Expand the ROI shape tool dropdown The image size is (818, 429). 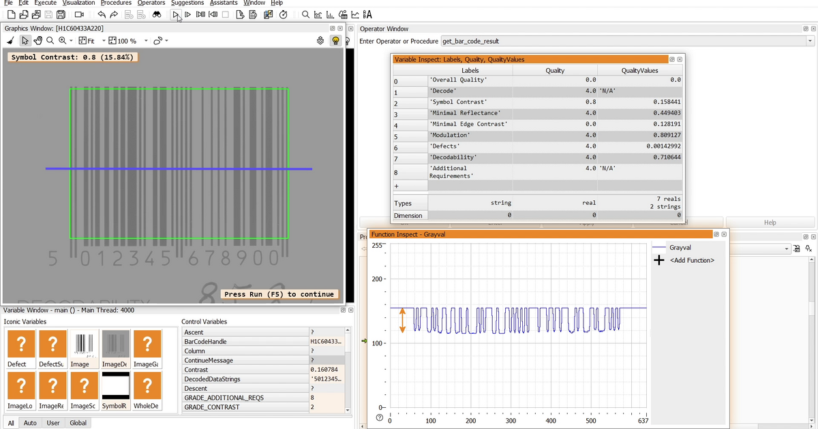166,41
